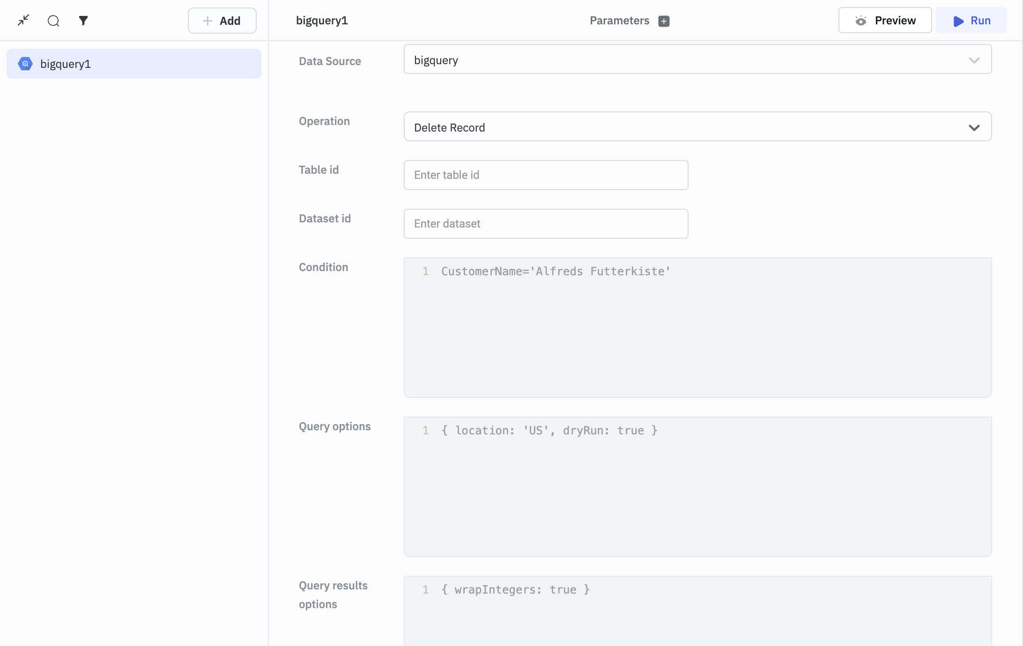Open the Data Source dropdown
1023x646 pixels.
(x=697, y=59)
